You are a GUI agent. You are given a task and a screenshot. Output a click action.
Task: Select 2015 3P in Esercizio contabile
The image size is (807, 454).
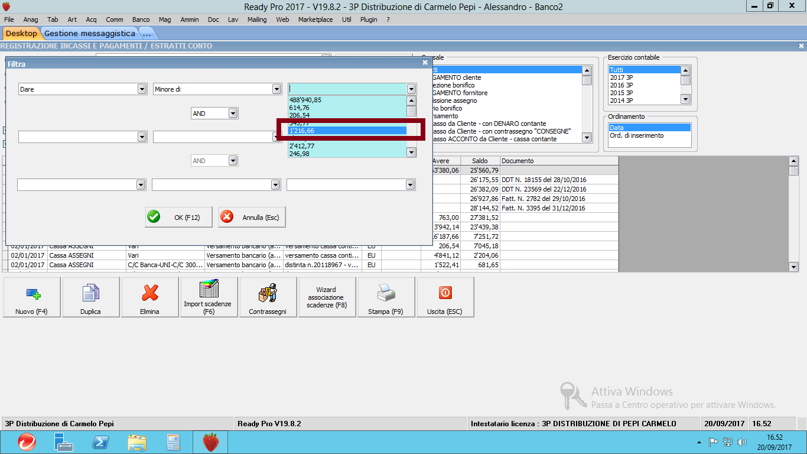644,93
